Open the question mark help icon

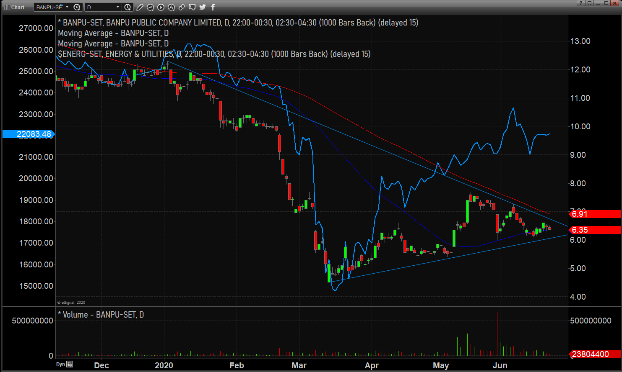tap(580, 3)
